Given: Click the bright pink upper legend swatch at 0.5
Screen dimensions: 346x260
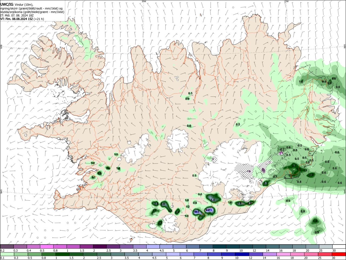Looking at the screenshot, I should (x=47, y=246).
